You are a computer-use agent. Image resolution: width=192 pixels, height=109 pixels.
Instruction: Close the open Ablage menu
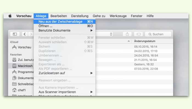[x=41, y=16]
